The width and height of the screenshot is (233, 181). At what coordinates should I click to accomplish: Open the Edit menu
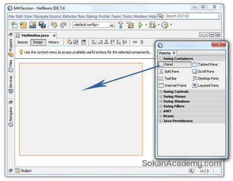click(19, 16)
